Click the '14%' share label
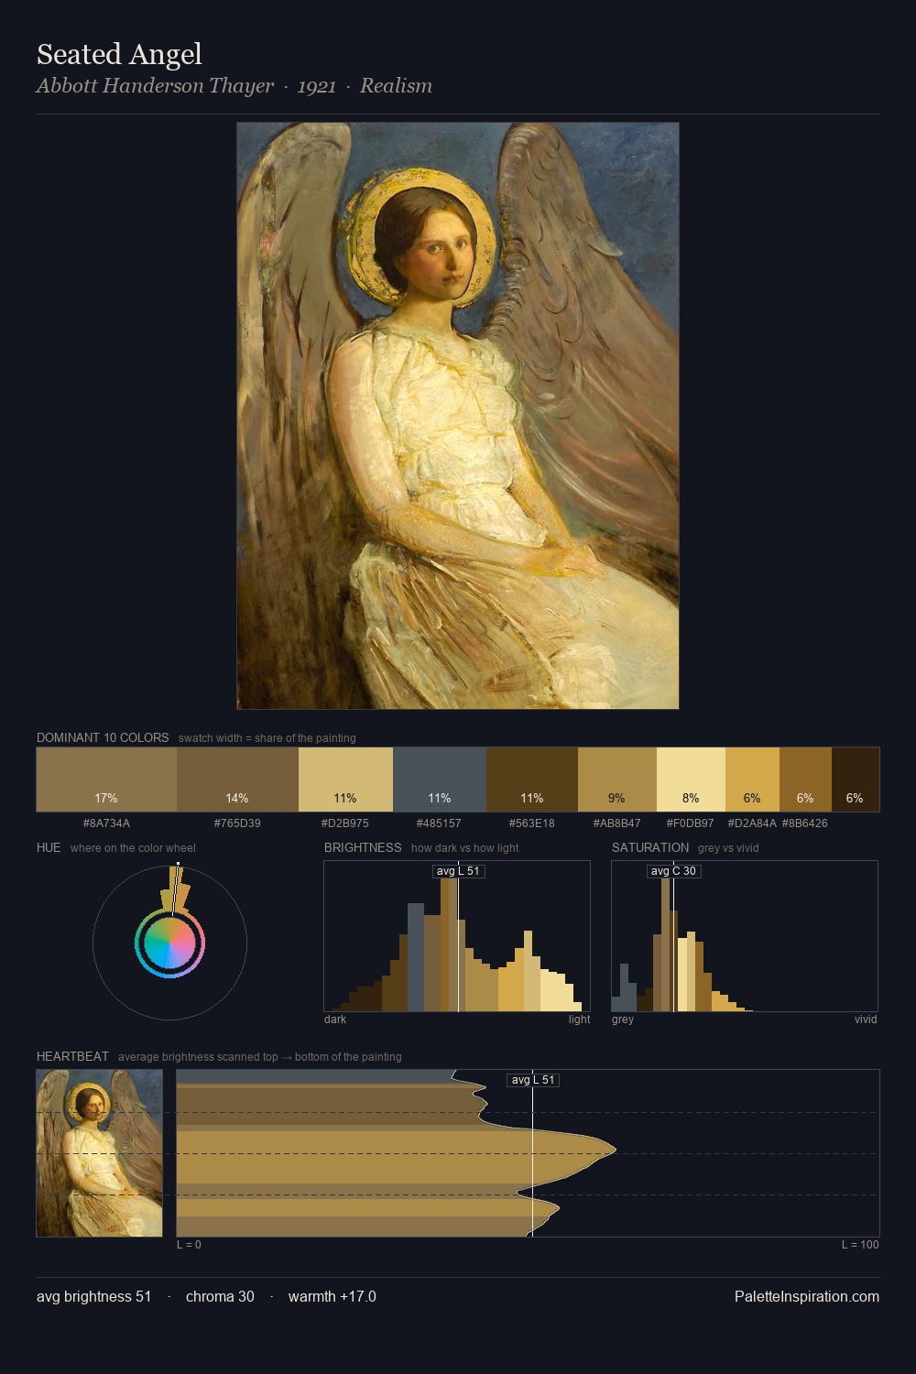 pos(237,798)
